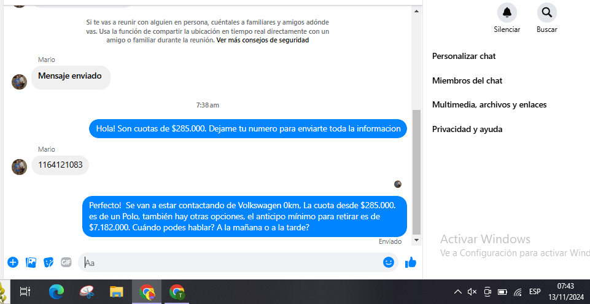
Task: Change the ESP input language
Action: point(535,292)
